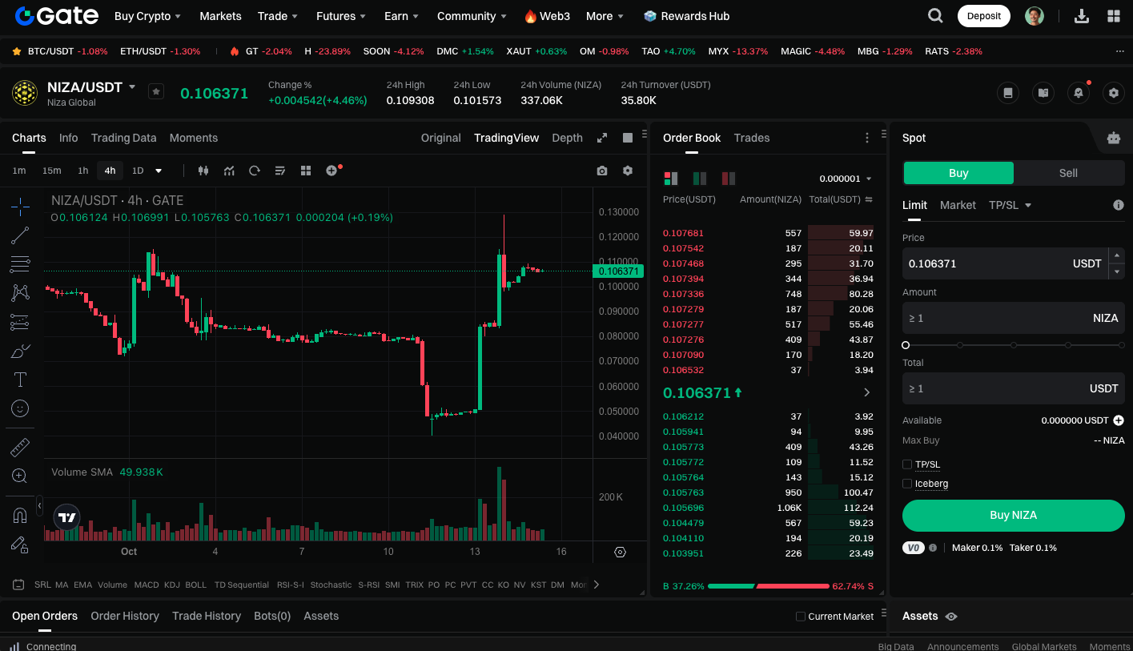Select the crosshair cursor tool
The width and height of the screenshot is (1133, 651).
click(x=20, y=207)
